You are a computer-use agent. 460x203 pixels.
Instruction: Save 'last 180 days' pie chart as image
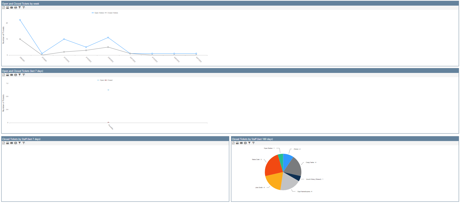click(237, 143)
